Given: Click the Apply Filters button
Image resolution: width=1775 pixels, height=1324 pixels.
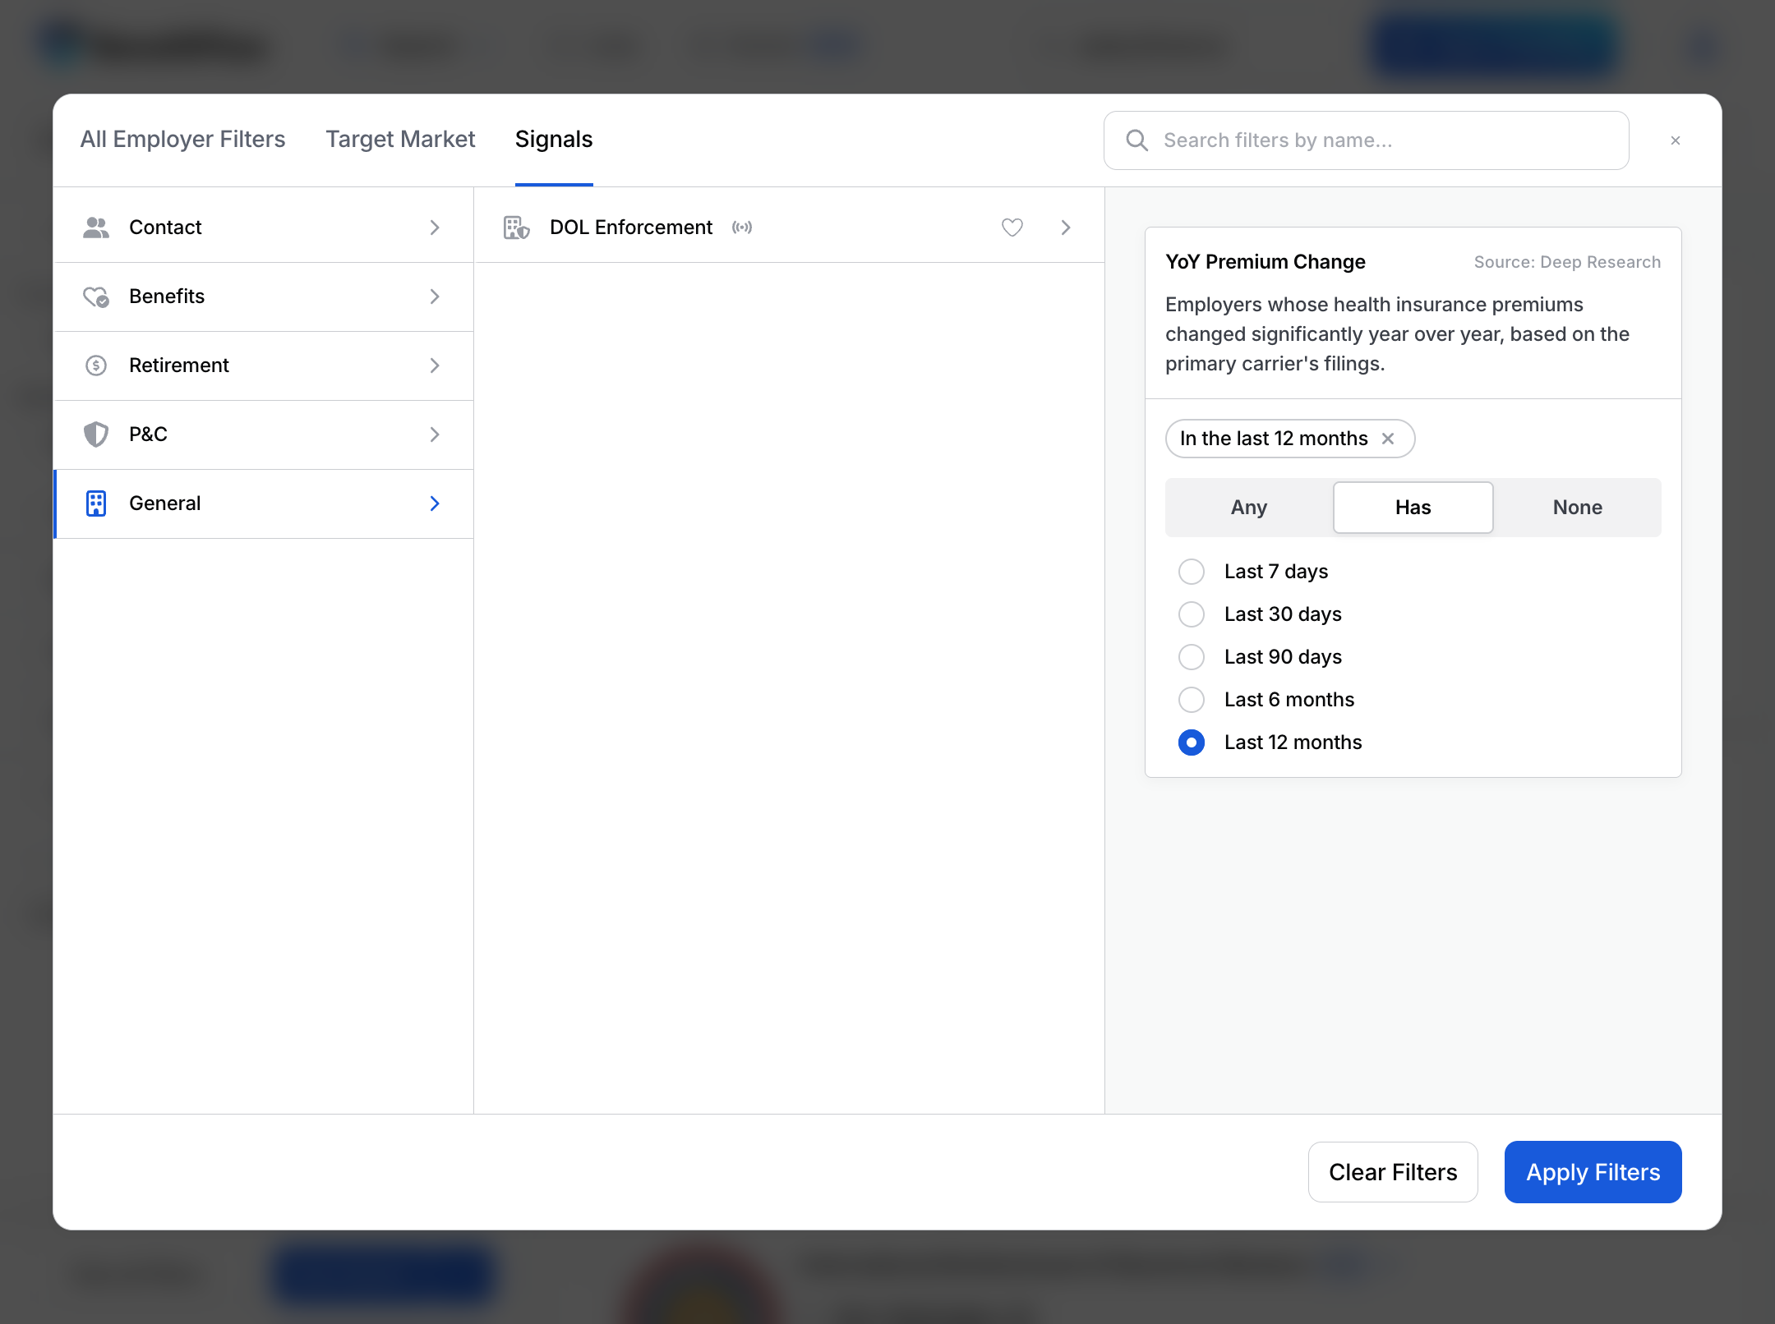Looking at the screenshot, I should (x=1593, y=1172).
